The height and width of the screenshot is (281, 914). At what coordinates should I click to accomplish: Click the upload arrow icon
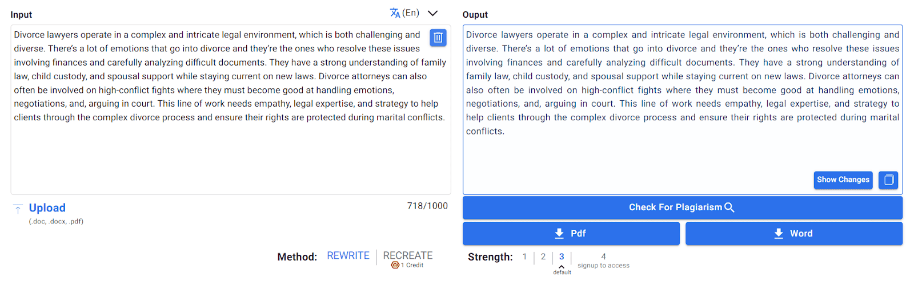click(18, 209)
